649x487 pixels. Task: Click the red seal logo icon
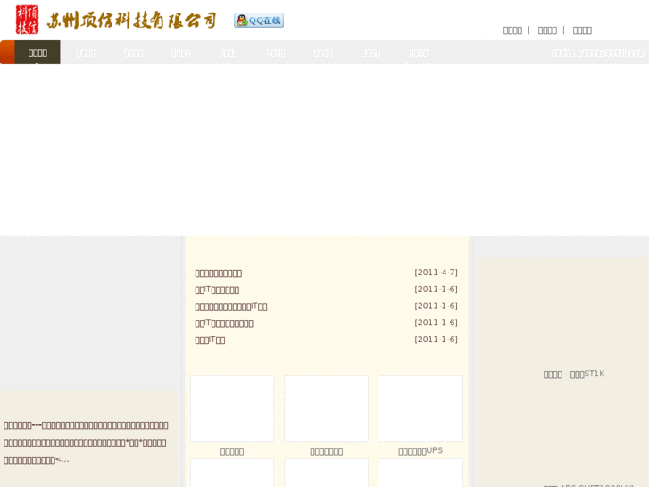(x=28, y=20)
